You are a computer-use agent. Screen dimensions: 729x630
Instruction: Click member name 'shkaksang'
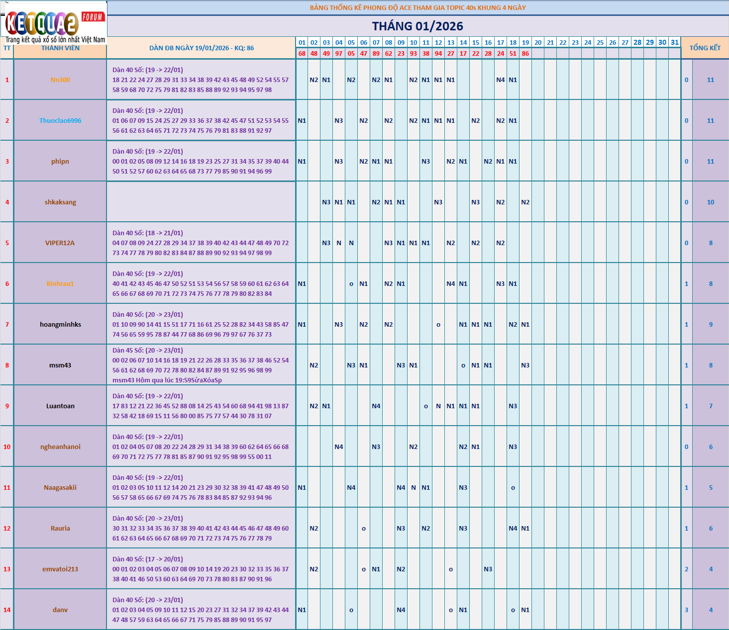(60, 202)
